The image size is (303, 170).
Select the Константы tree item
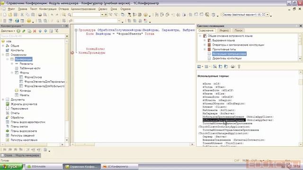coord(17,51)
